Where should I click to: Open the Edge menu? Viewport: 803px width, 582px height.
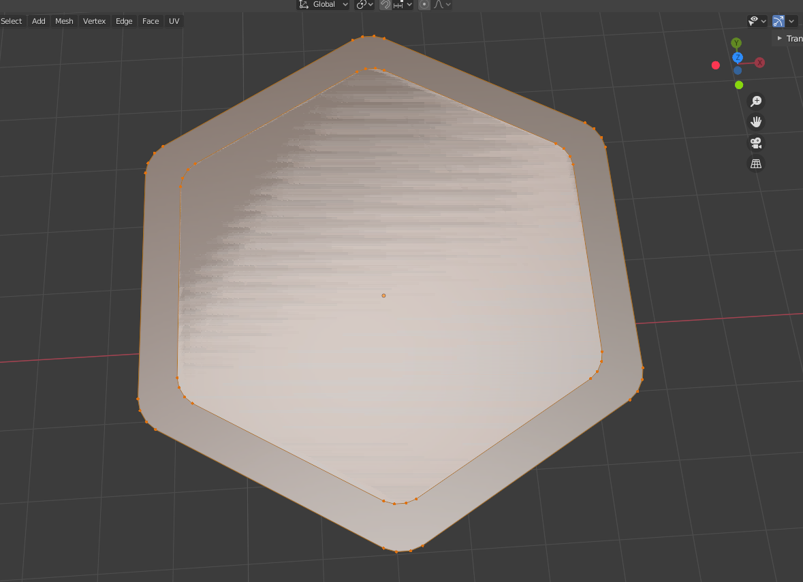[124, 21]
